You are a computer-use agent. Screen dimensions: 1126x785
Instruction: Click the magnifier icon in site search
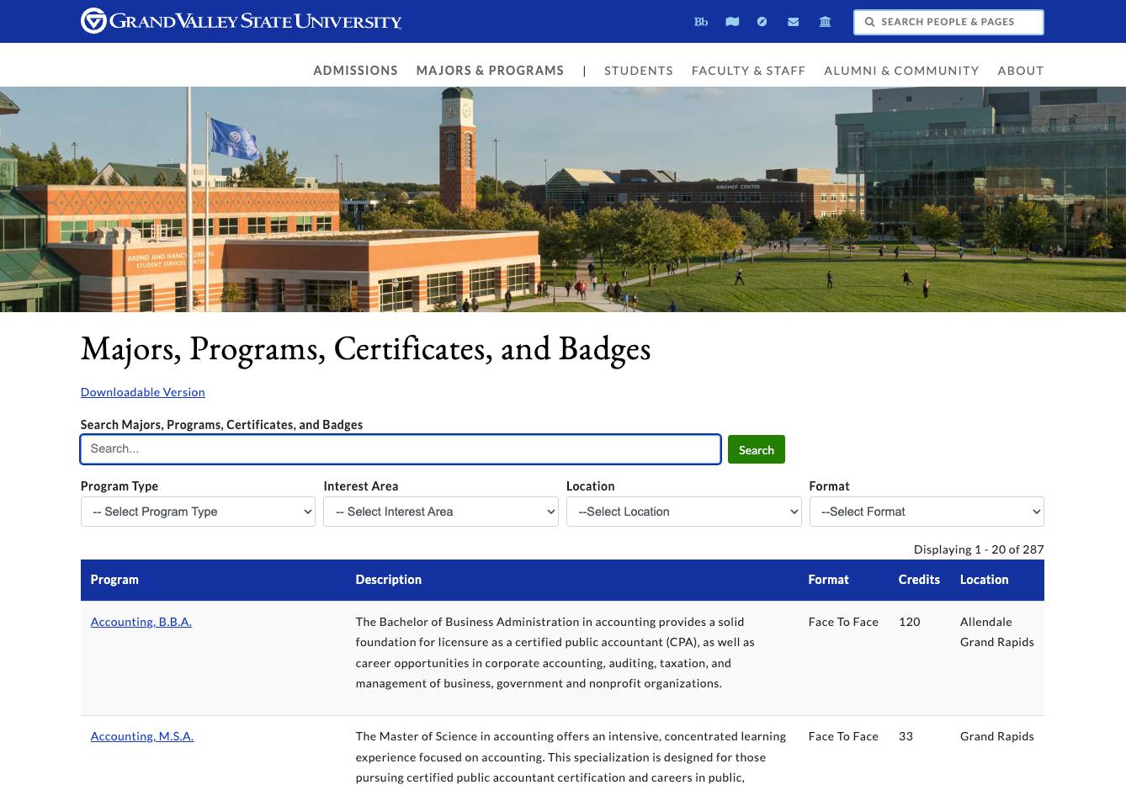[x=870, y=22]
